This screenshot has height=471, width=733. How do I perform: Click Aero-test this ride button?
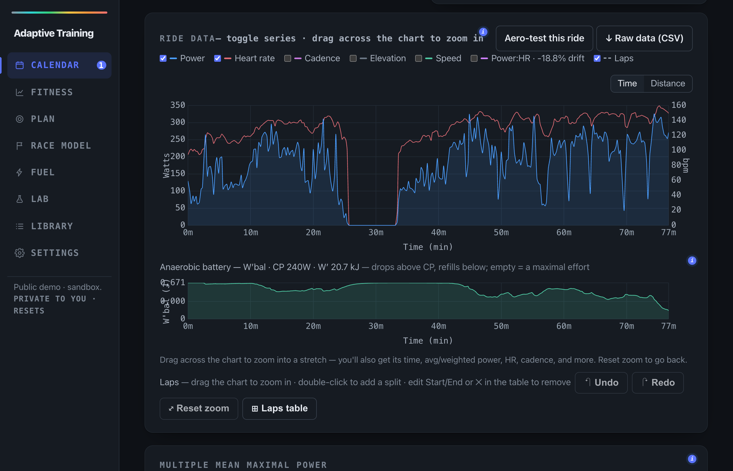click(544, 38)
